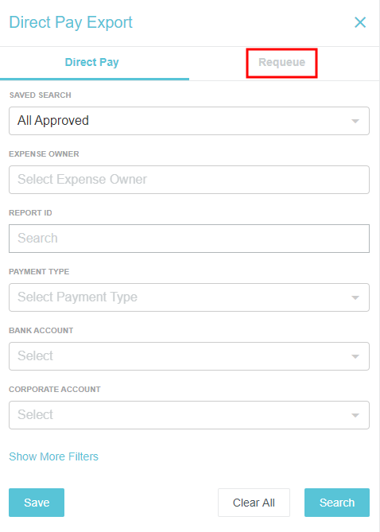This screenshot has height=532, width=380.
Task: Click the Payment Type dropdown arrow icon
Action: click(x=355, y=298)
